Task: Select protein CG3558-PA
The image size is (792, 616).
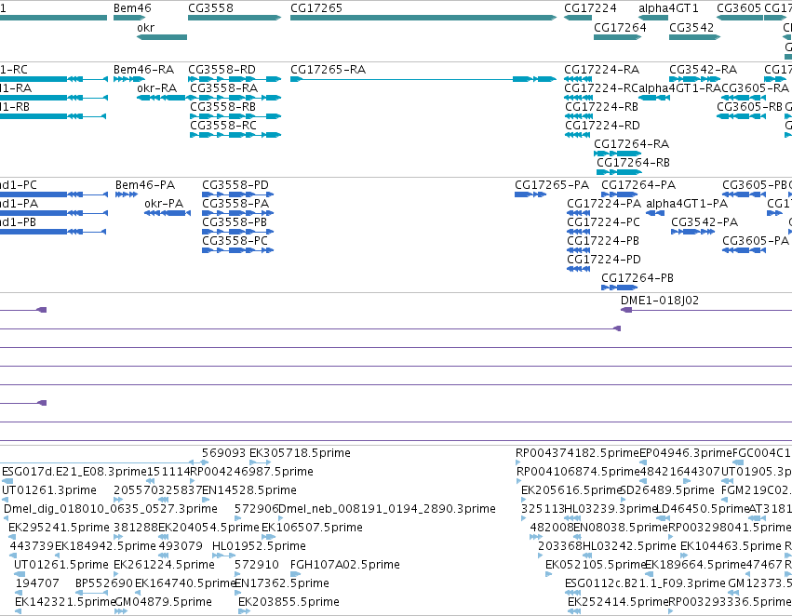Action: (238, 213)
